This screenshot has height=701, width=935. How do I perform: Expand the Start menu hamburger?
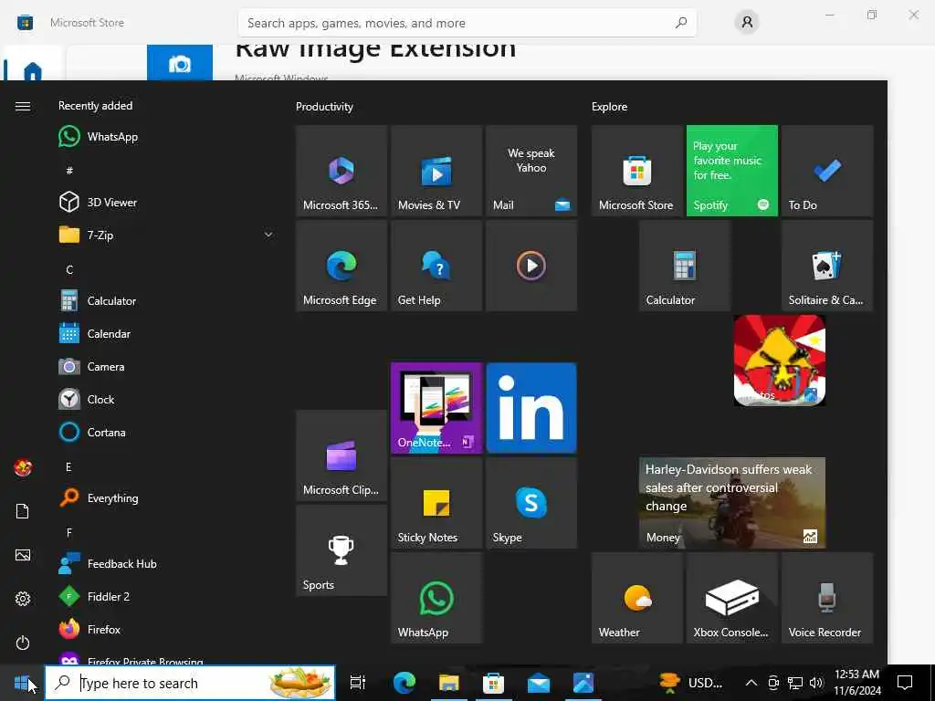(23, 106)
